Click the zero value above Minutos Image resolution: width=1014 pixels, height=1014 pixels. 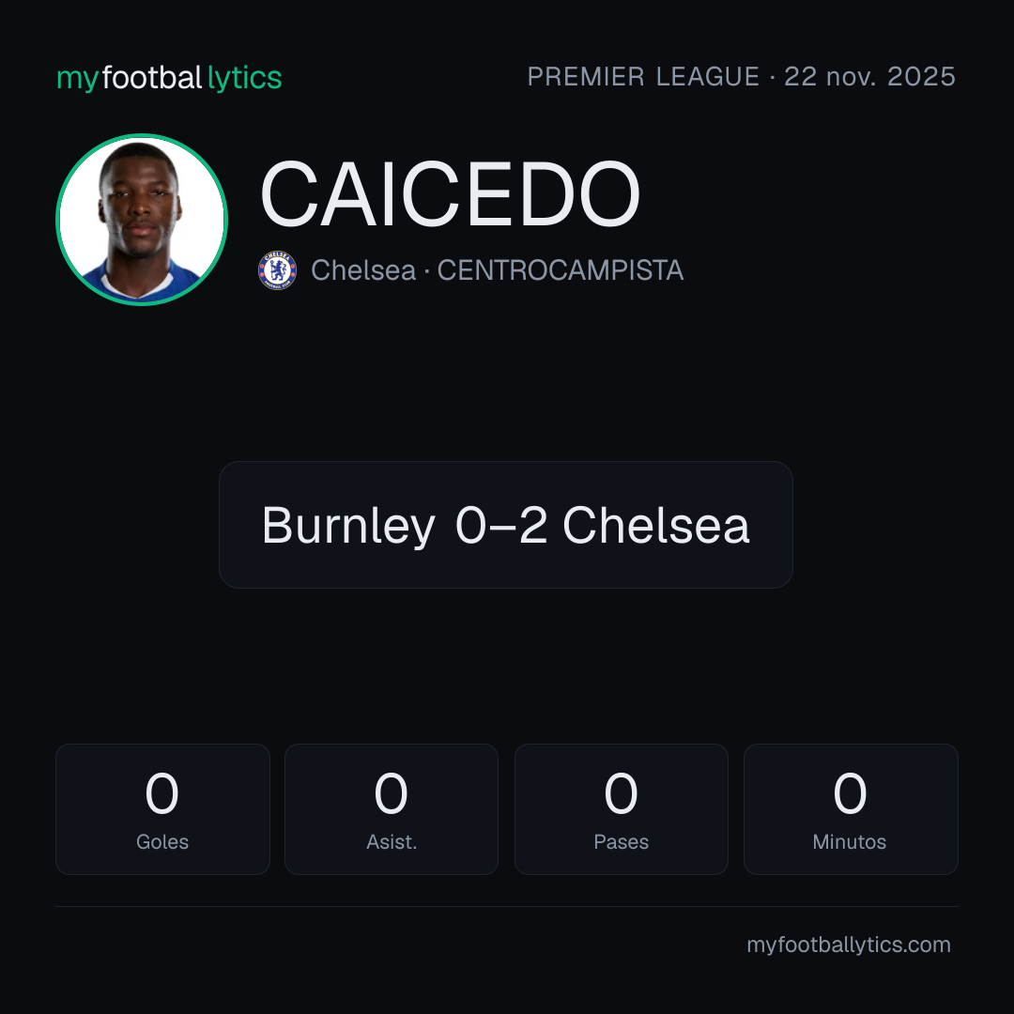click(850, 793)
